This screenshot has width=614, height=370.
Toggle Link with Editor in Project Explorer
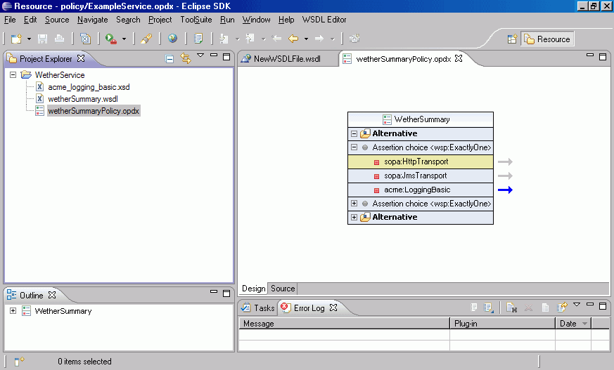click(x=186, y=58)
